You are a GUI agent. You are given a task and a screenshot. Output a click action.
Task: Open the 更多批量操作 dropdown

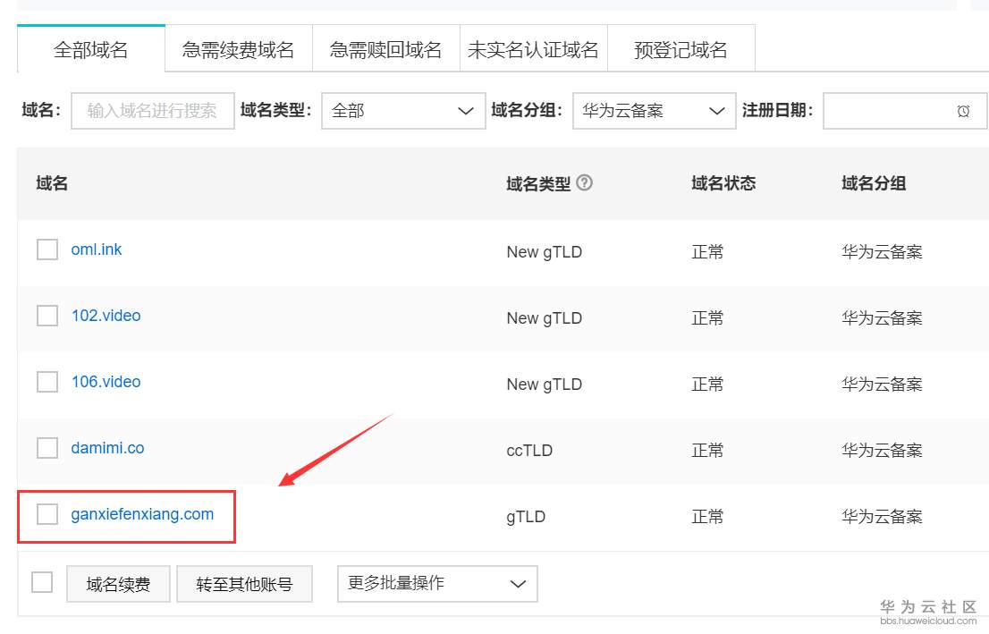[x=436, y=584]
